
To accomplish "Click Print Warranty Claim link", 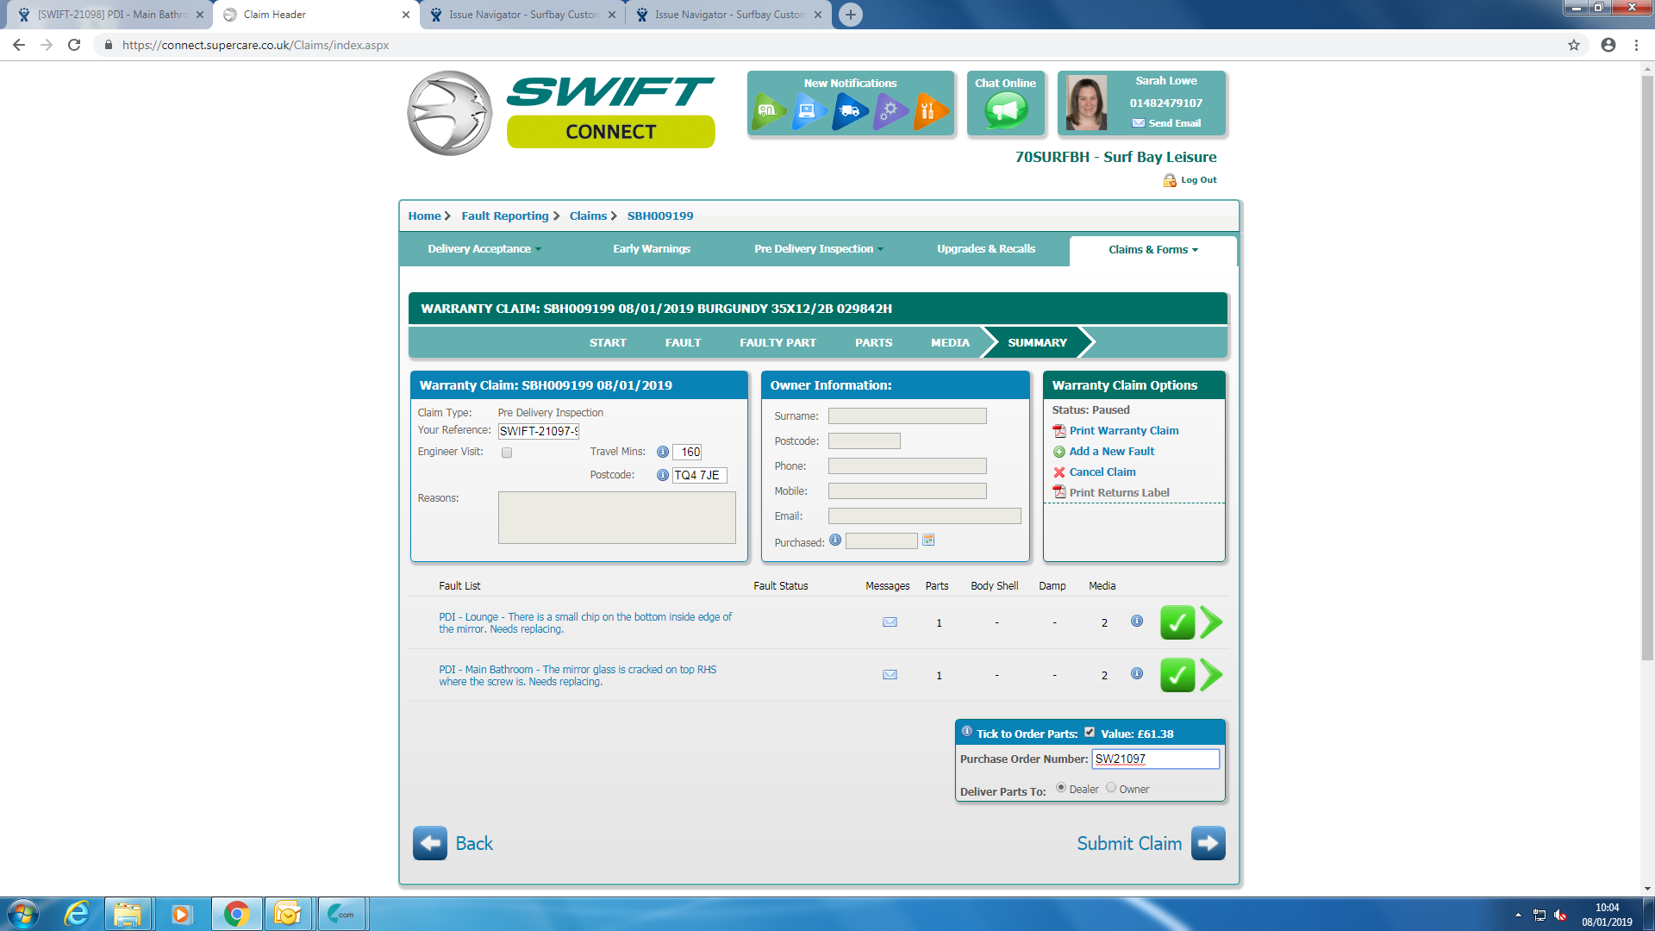I will click(x=1123, y=431).
